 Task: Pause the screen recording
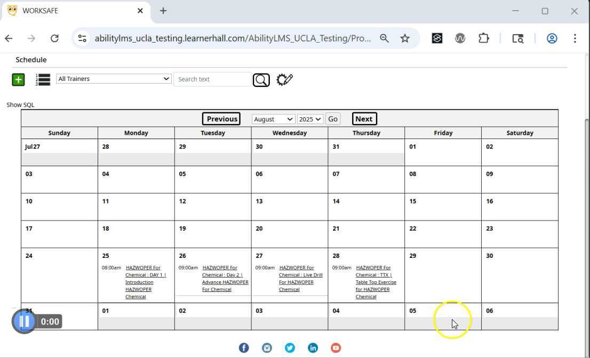(x=24, y=321)
